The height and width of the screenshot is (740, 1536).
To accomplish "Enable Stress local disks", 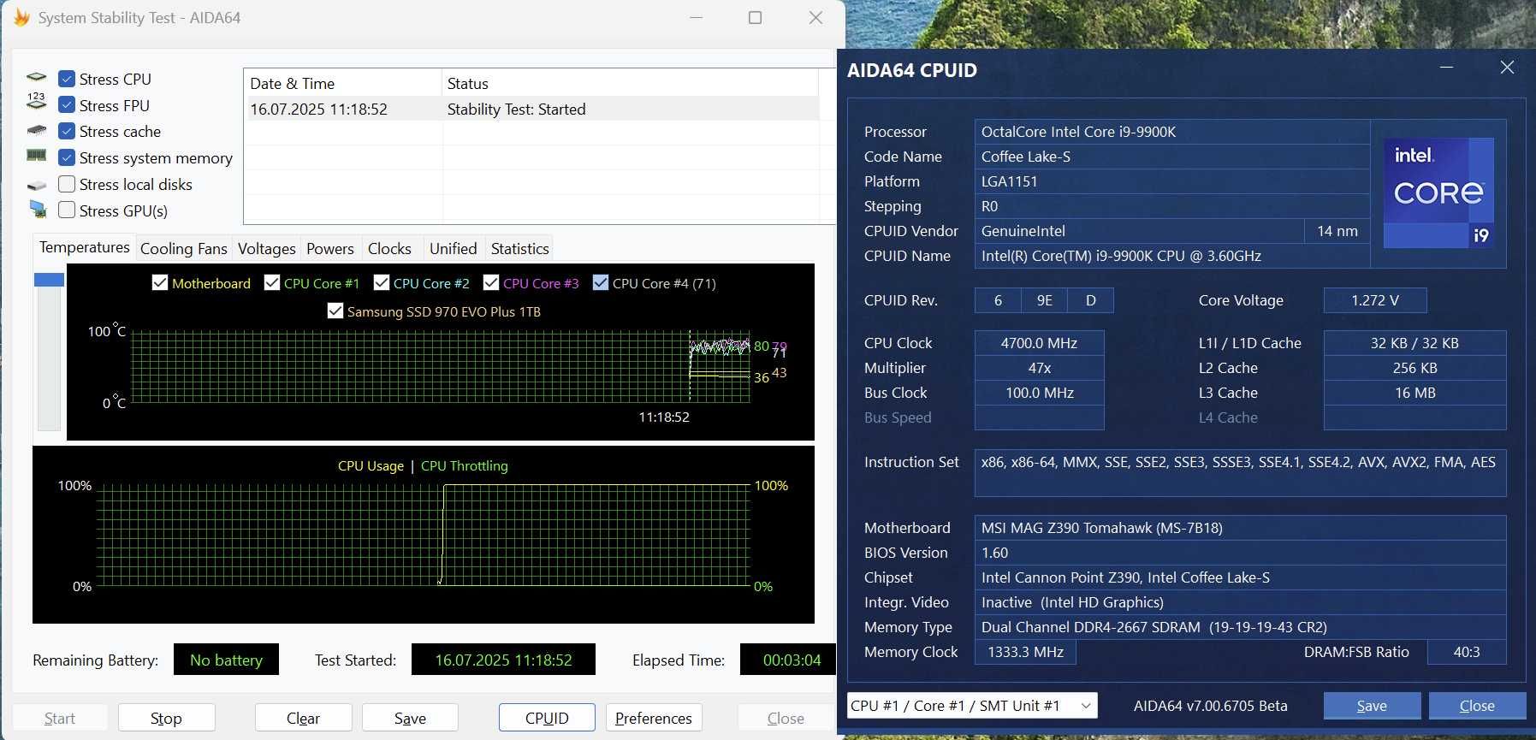I will pyautogui.click(x=67, y=184).
